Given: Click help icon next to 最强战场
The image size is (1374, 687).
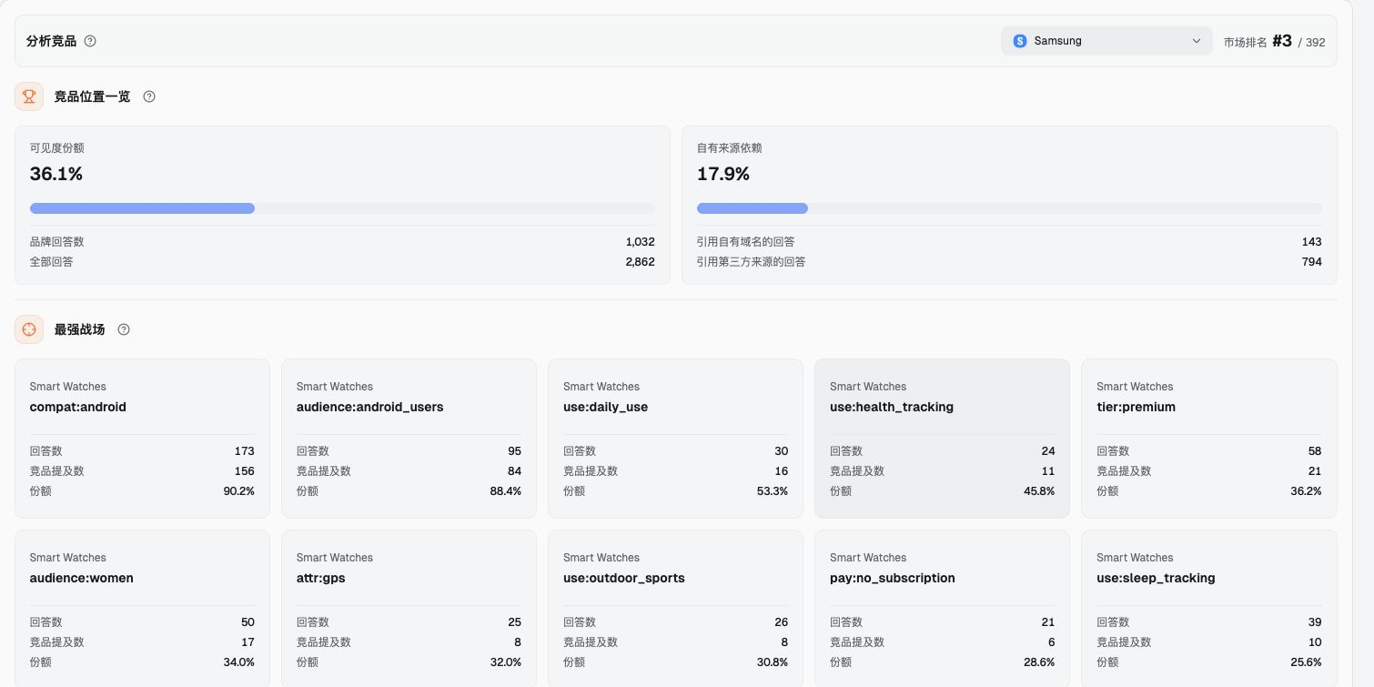Looking at the screenshot, I should tap(124, 329).
